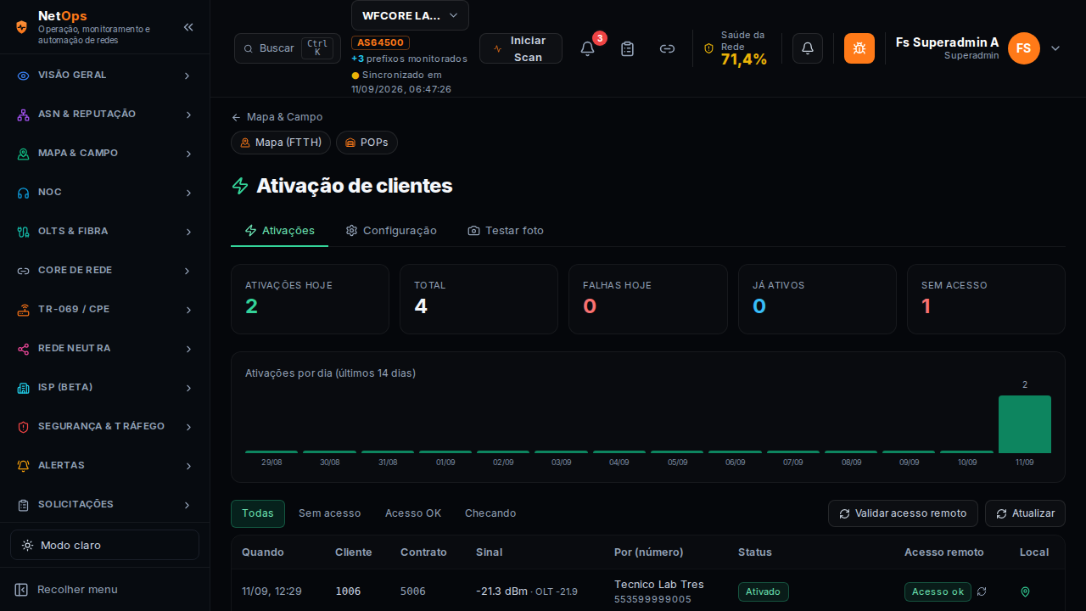Screen dimensions: 1086x611
Task: Click the Recolher menu panel icon
Action: [x=22, y=590]
